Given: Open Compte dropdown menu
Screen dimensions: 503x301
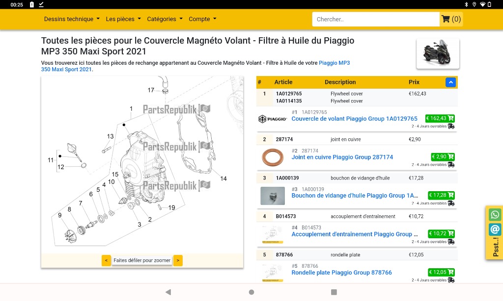Looking at the screenshot, I should [x=202, y=19].
